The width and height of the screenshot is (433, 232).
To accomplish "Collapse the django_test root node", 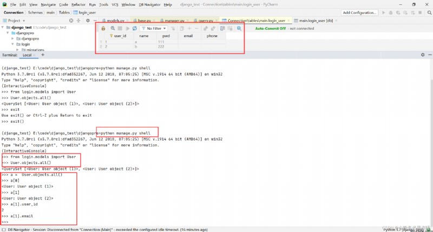I will point(3,28).
